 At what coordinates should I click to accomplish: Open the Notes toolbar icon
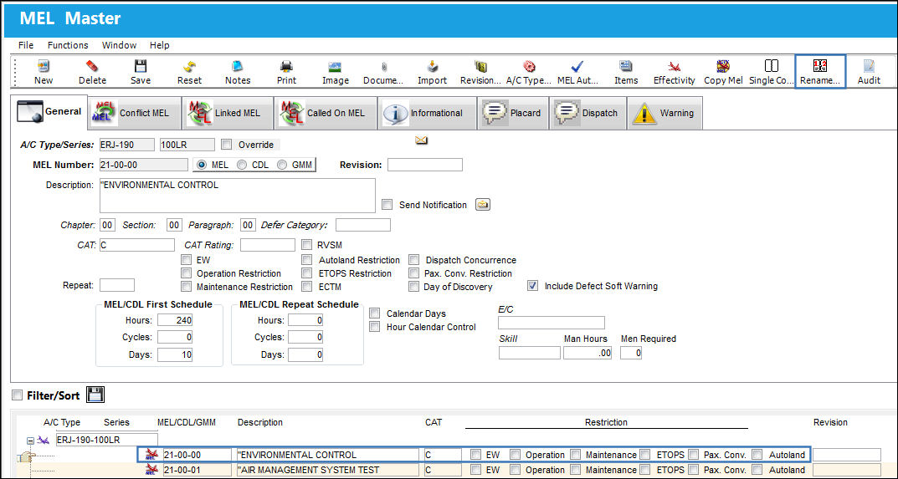[x=238, y=66]
